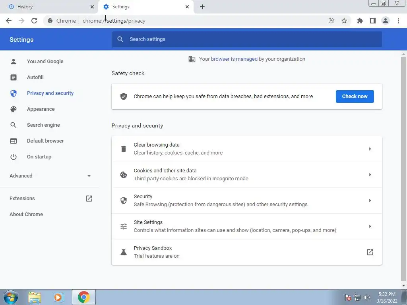Viewport: 407px width, 305px height.
Task: Open the profile avatar menu
Action: tap(386, 21)
